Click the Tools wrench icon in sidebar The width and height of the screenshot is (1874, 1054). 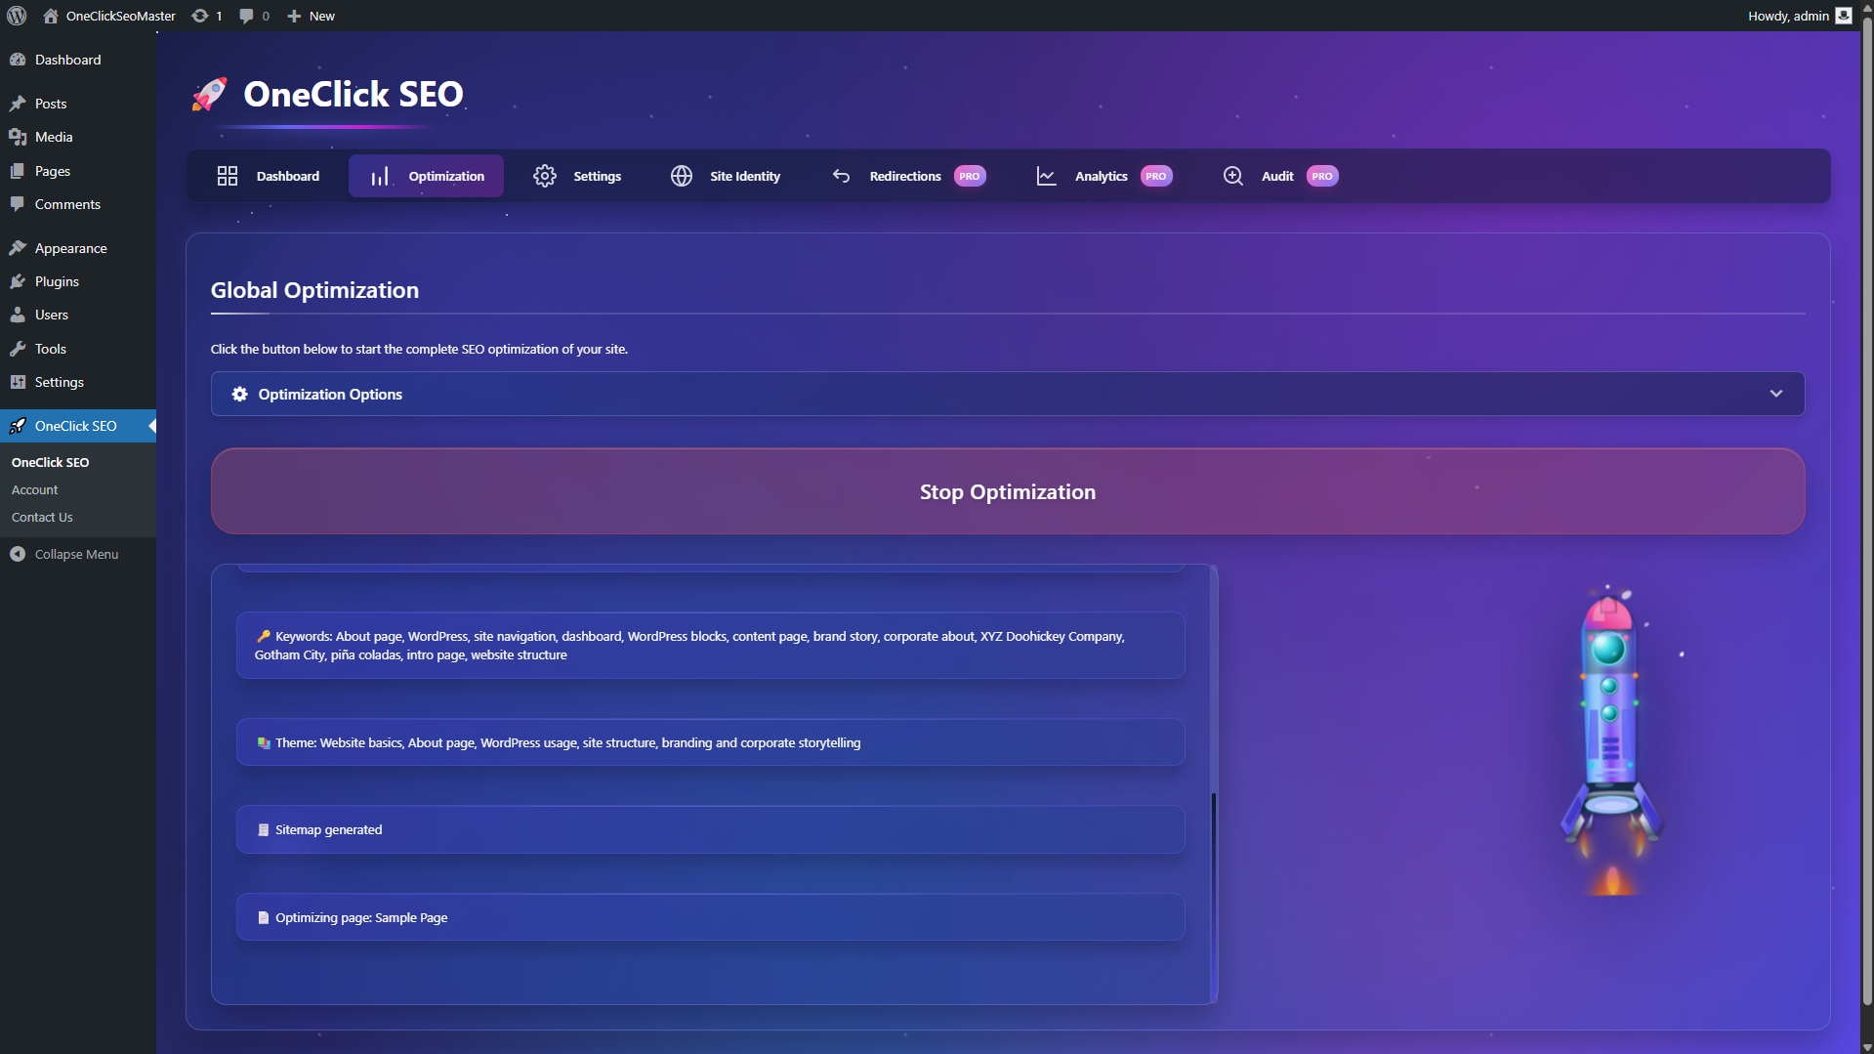(x=20, y=349)
